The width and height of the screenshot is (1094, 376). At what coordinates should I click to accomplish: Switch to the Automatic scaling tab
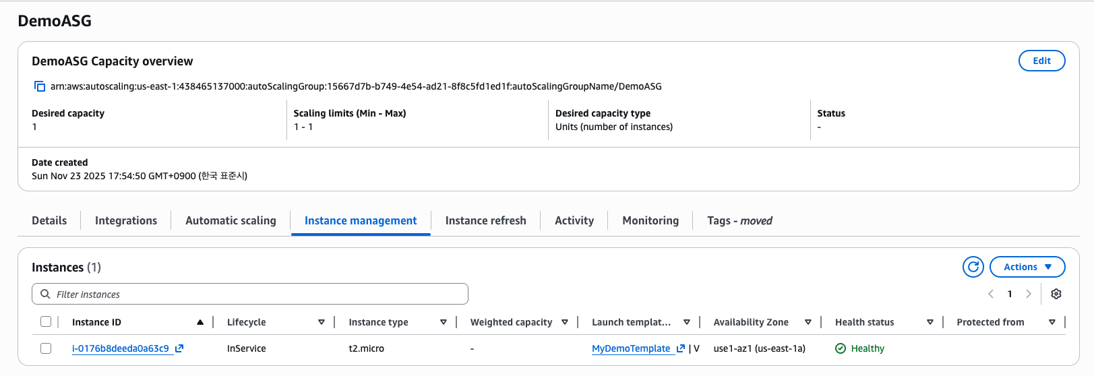[231, 220]
